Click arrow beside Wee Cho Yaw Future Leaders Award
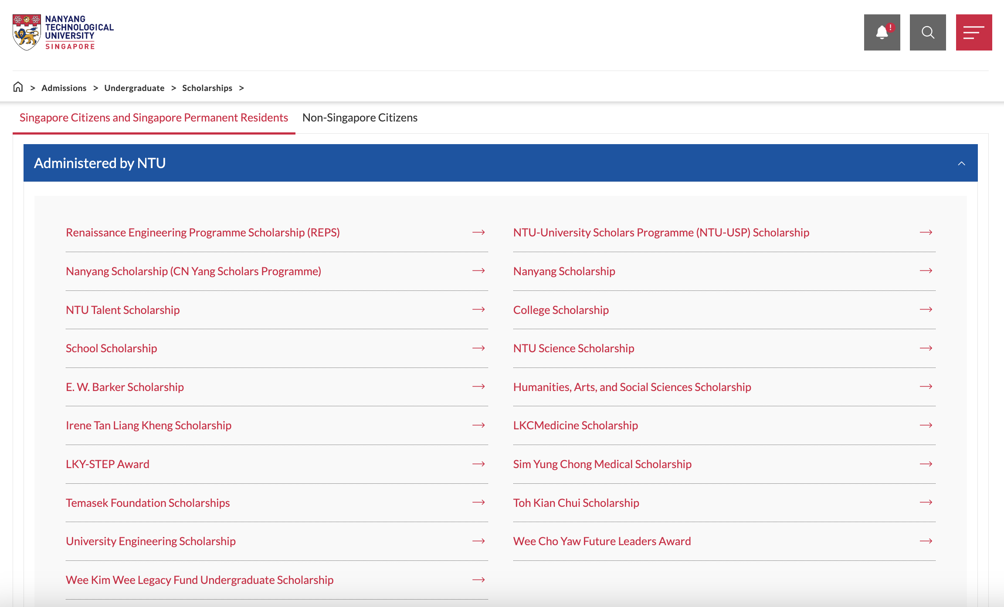The width and height of the screenshot is (1004, 607). pyautogui.click(x=926, y=541)
